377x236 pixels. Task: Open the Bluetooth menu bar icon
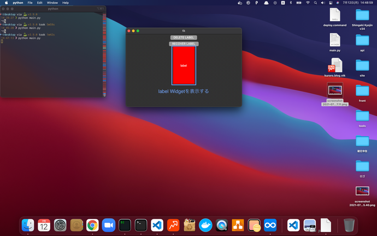tap(291, 3)
